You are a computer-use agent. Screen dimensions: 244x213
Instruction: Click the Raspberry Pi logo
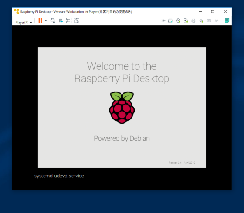122,108
